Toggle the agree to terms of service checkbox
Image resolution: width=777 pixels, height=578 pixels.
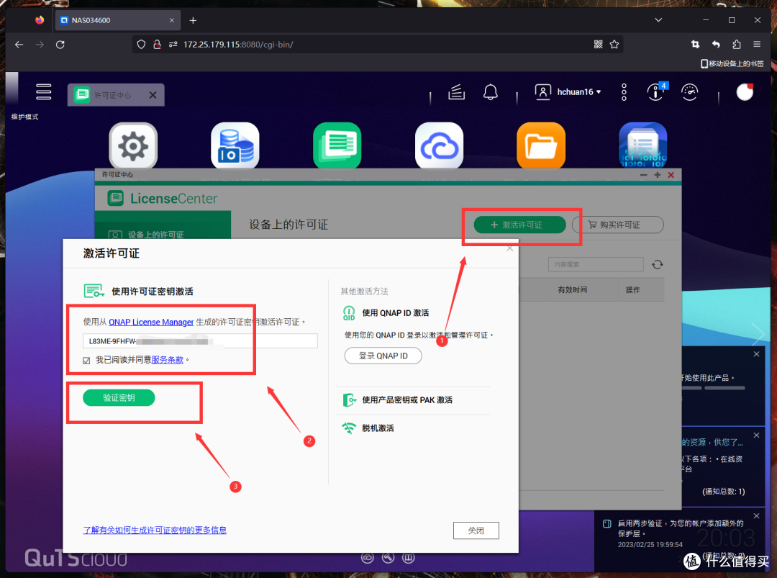click(87, 361)
